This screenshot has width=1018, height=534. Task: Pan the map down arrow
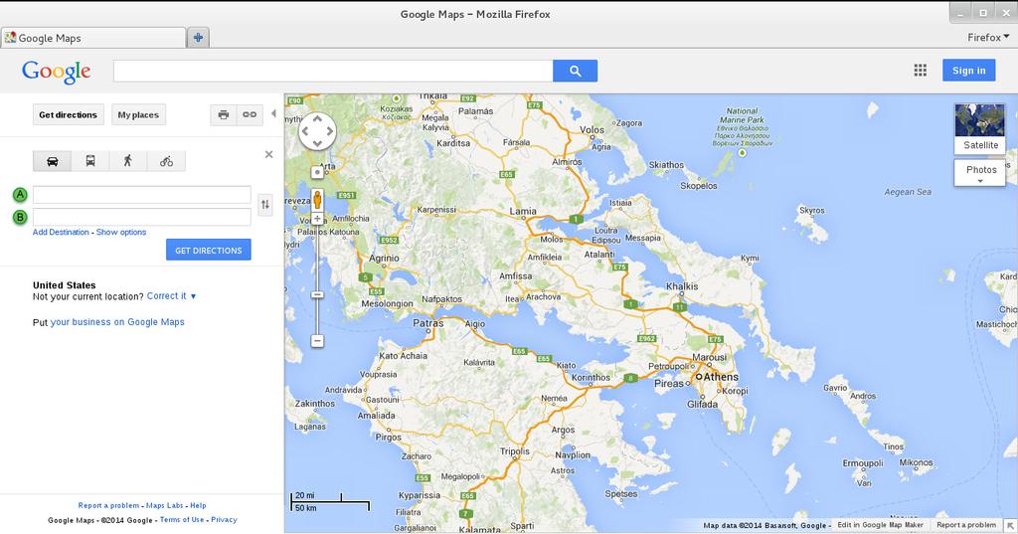click(x=317, y=143)
